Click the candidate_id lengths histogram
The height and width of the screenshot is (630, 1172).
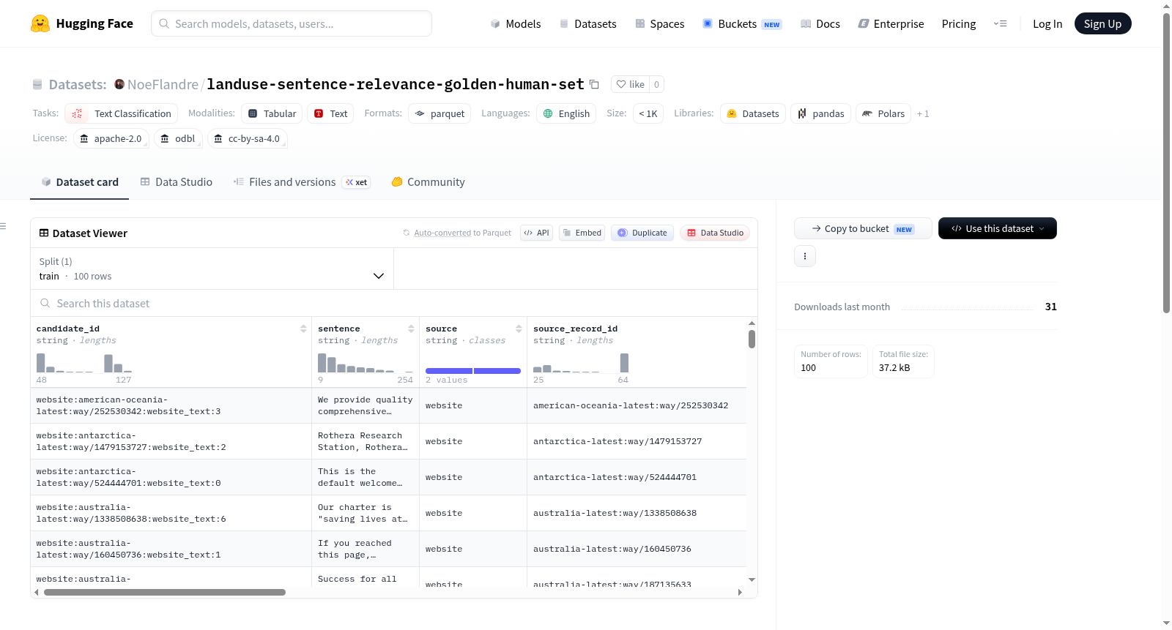coord(84,364)
